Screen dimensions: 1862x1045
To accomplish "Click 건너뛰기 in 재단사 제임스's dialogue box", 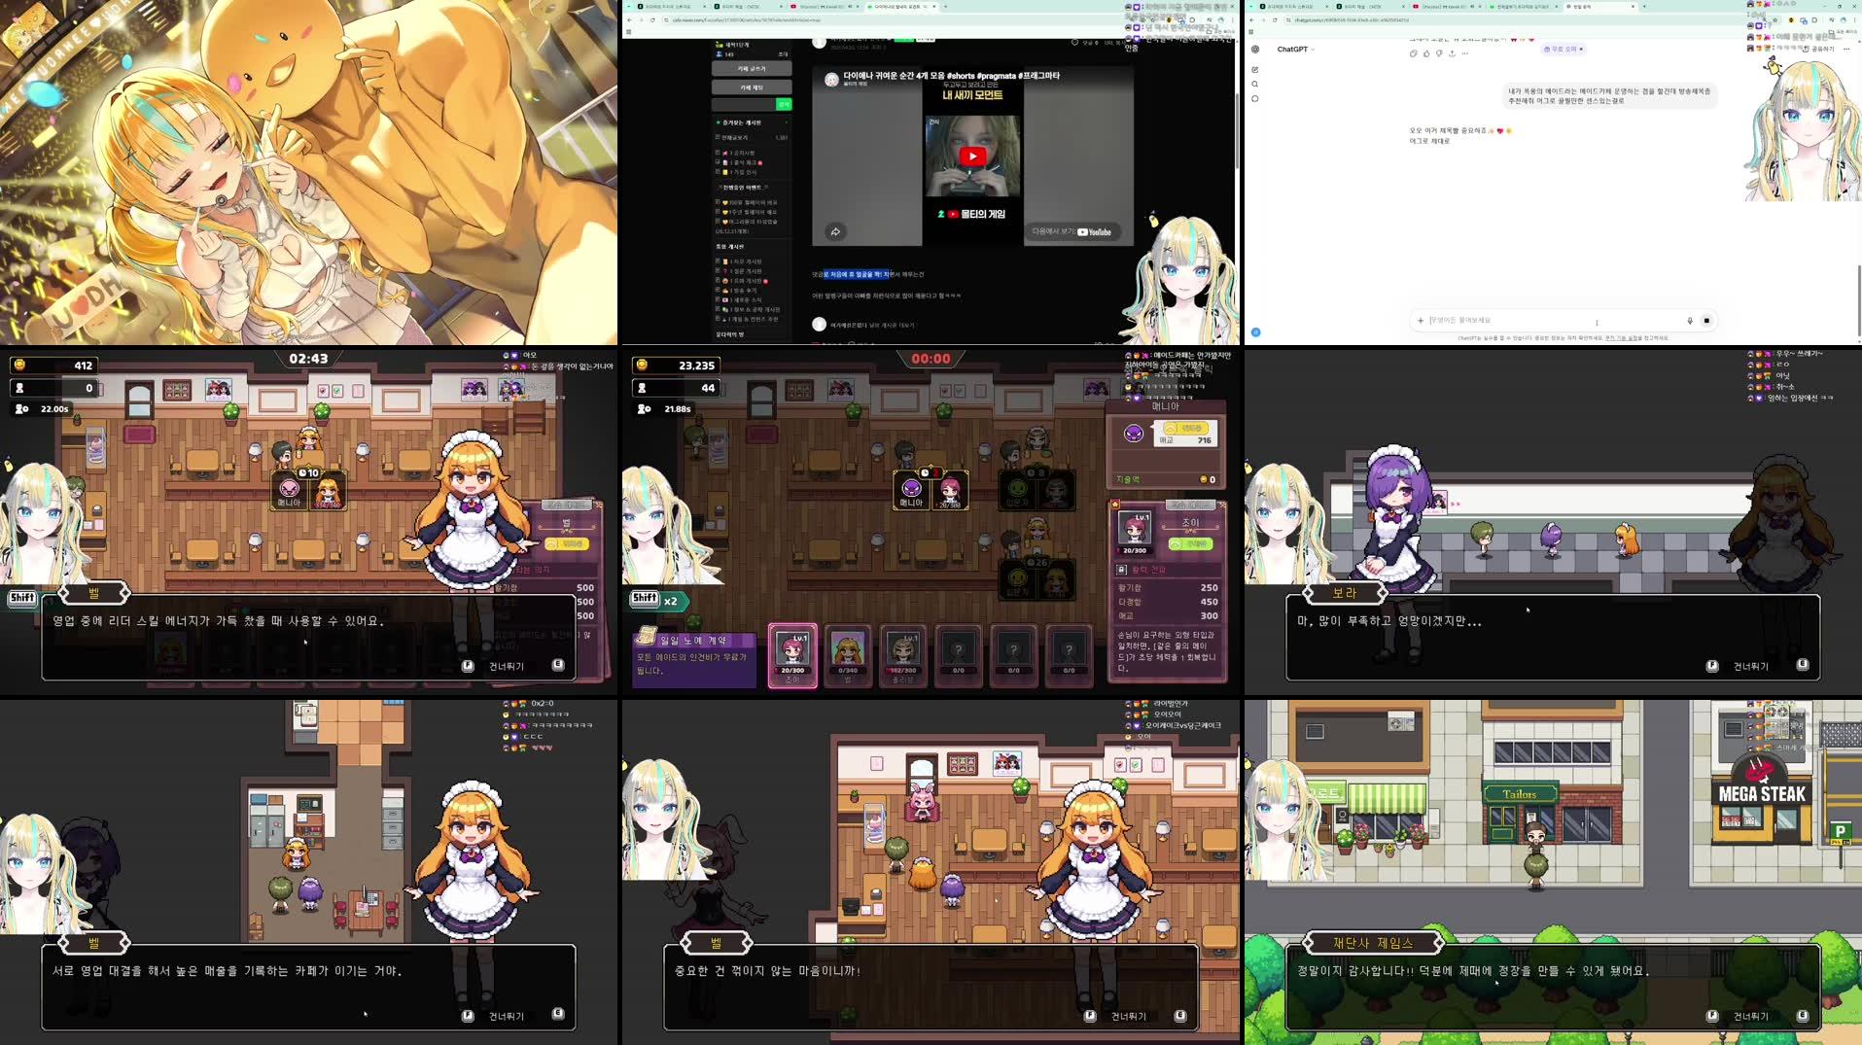I will coord(1750,1016).
